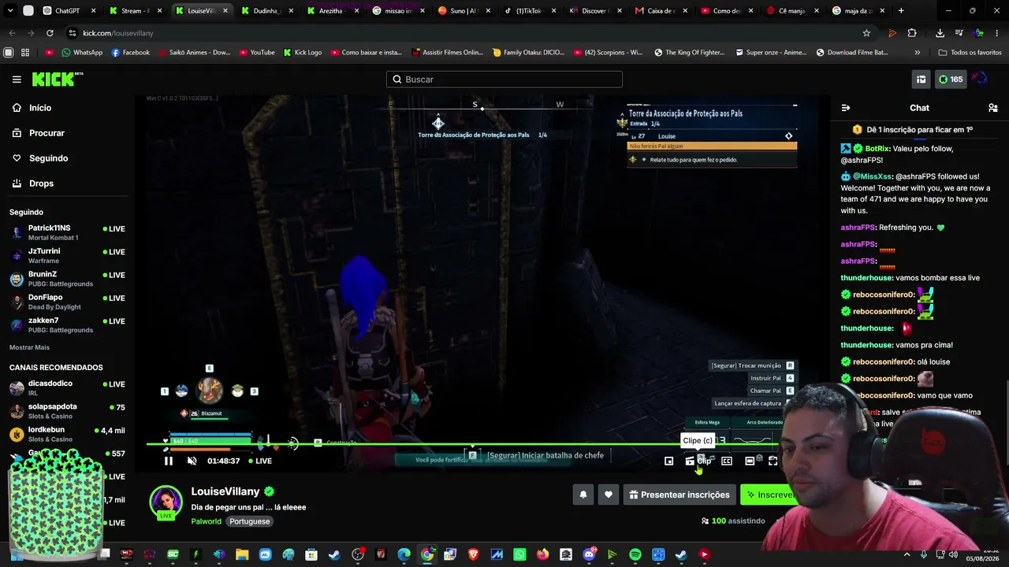1009x567 pixels.
Task: Open browser downloads
Action: [940, 33]
